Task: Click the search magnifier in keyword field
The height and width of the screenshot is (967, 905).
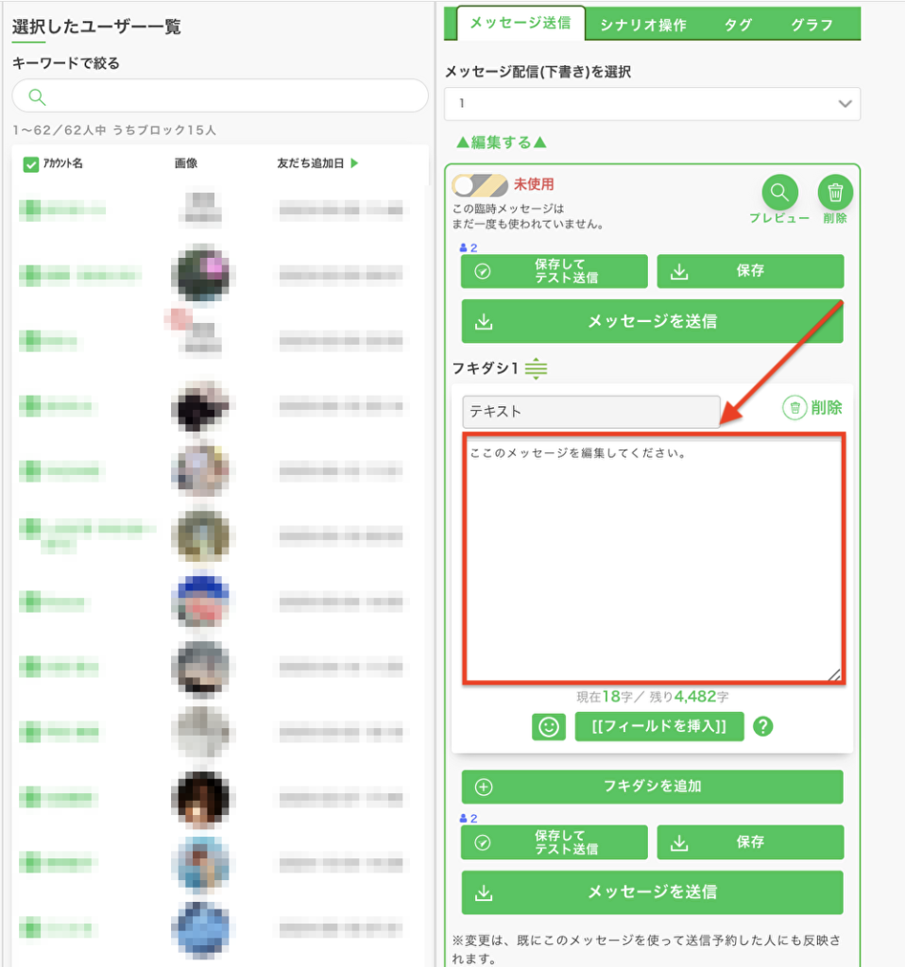Action: (37, 97)
